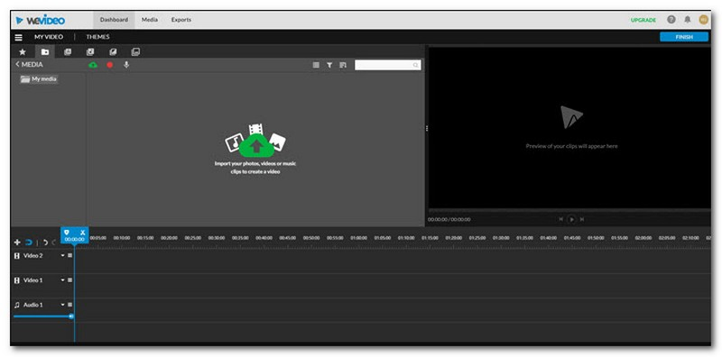
Task: Skip to next with preview forward button
Action: [582, 219]
